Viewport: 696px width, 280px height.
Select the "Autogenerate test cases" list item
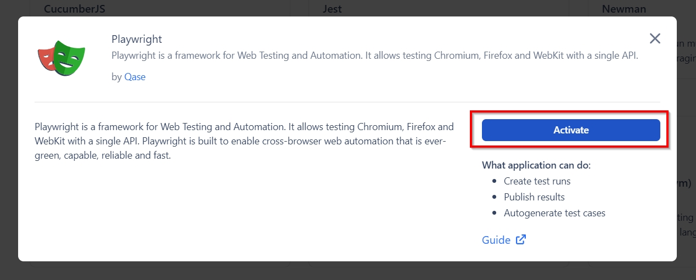(x=554, y=213)
